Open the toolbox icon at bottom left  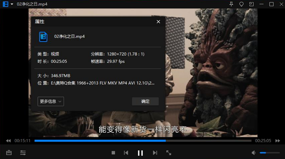pos(9,153)
